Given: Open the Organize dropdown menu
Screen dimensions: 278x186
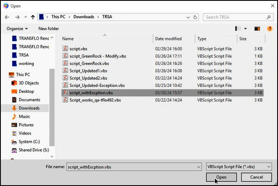Looking at the screenshot, I should (x=17, y=28).
